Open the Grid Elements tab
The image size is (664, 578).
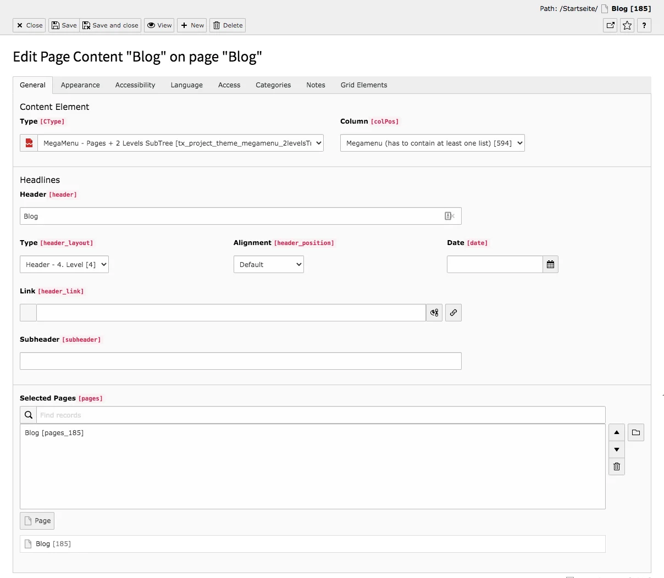tap(363, 85)
